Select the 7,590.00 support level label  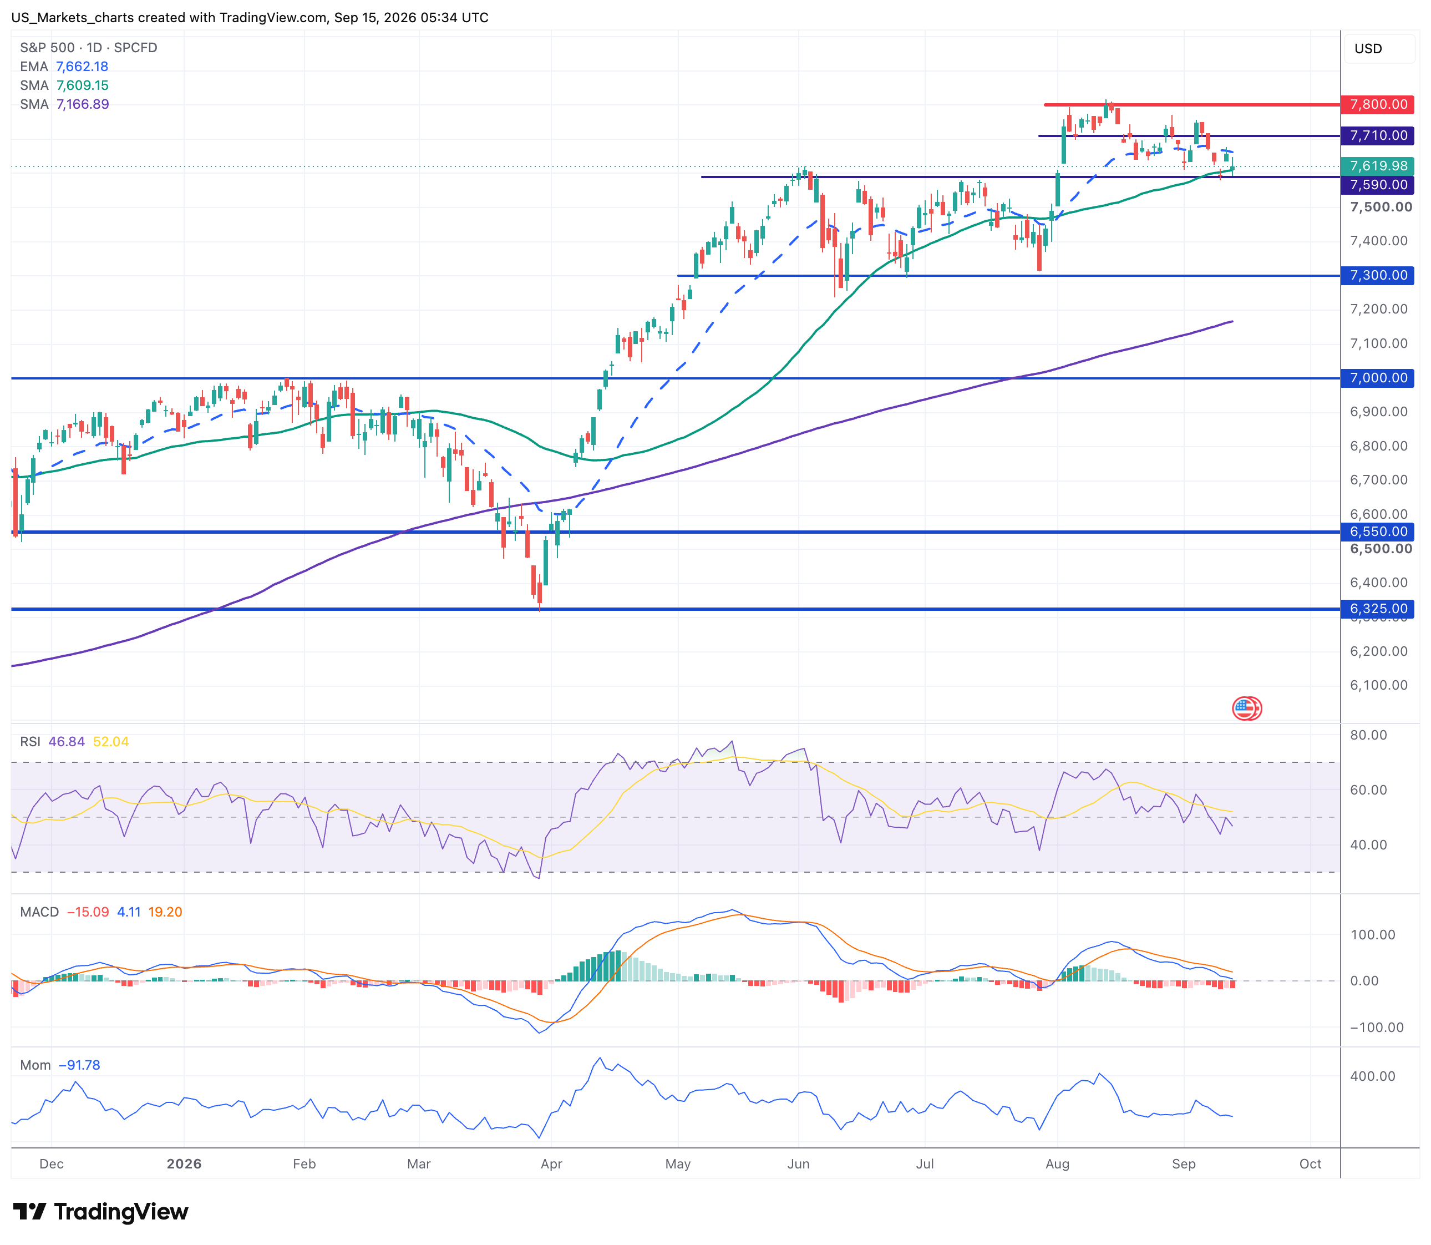(1378, 185)
